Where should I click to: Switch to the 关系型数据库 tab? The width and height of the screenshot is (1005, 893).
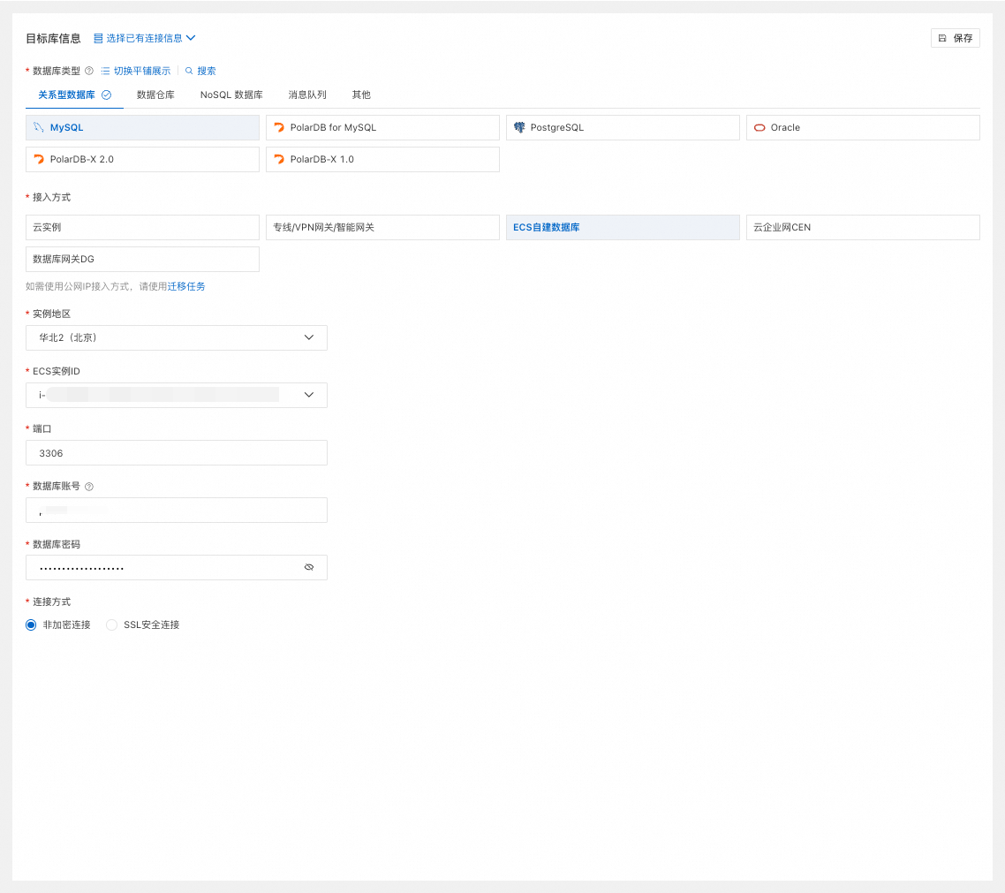(x=74, y=95)
